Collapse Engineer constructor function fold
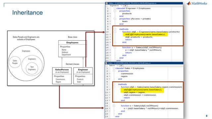 coord(115,32)
